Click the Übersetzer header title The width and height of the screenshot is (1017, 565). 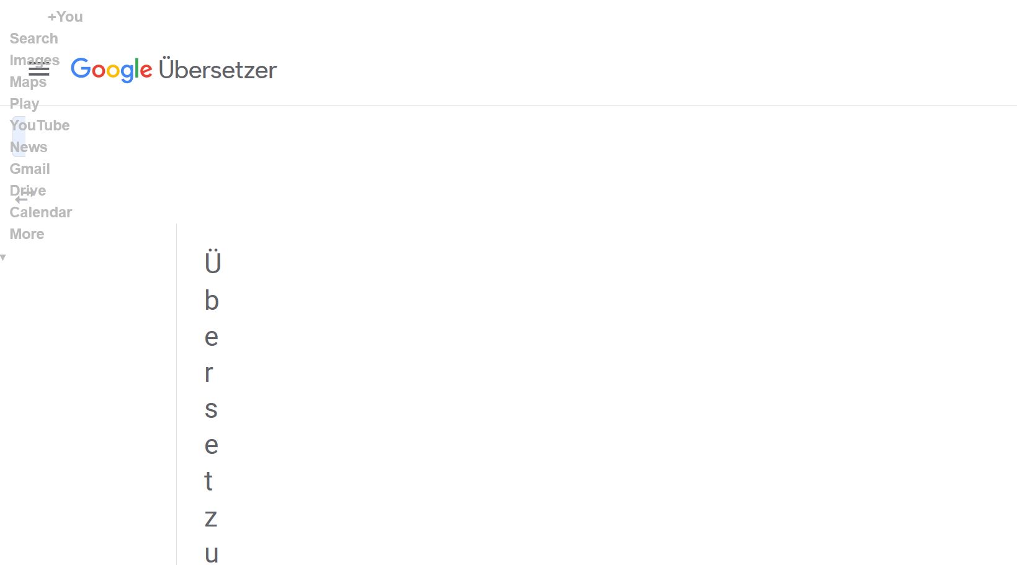[x=217, y=70]
